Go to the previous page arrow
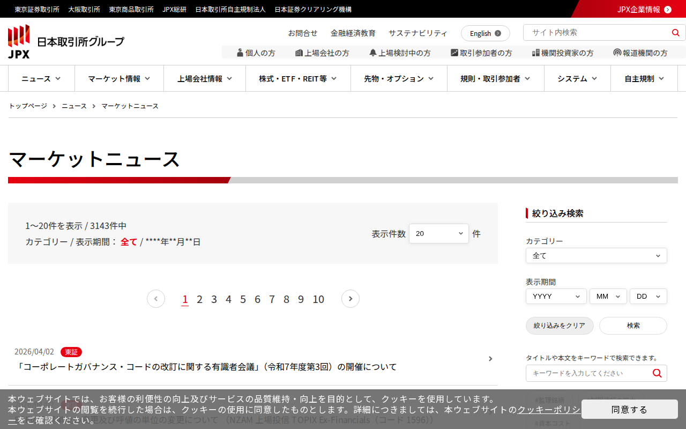Image resolution: width=686 pixels, height=429 pixels. point(156,299)
